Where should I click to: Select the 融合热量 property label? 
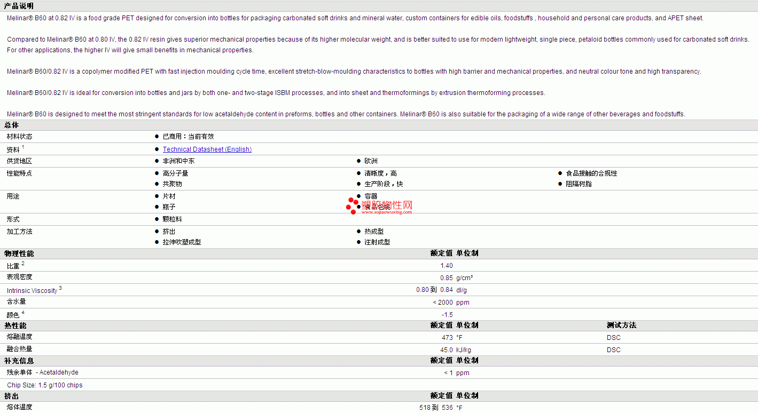click(19, 349)
